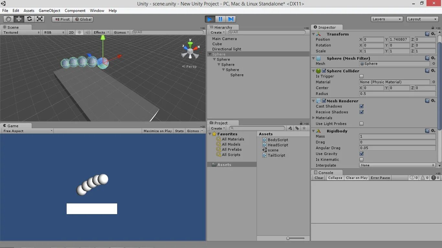Viewport: 442px width, 248px height.
Task: Open the Assets menu
Action: point(29,11)
